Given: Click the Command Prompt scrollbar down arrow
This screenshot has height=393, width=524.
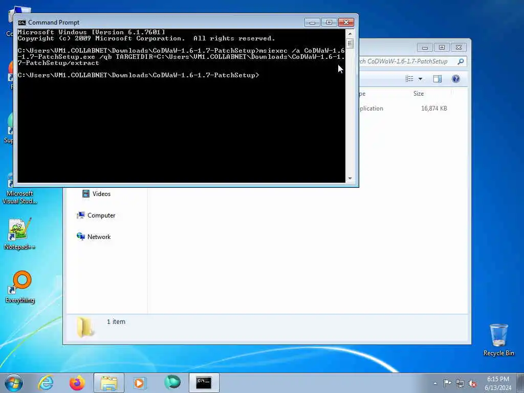Looking at the screenshot, I should point(350,179).
